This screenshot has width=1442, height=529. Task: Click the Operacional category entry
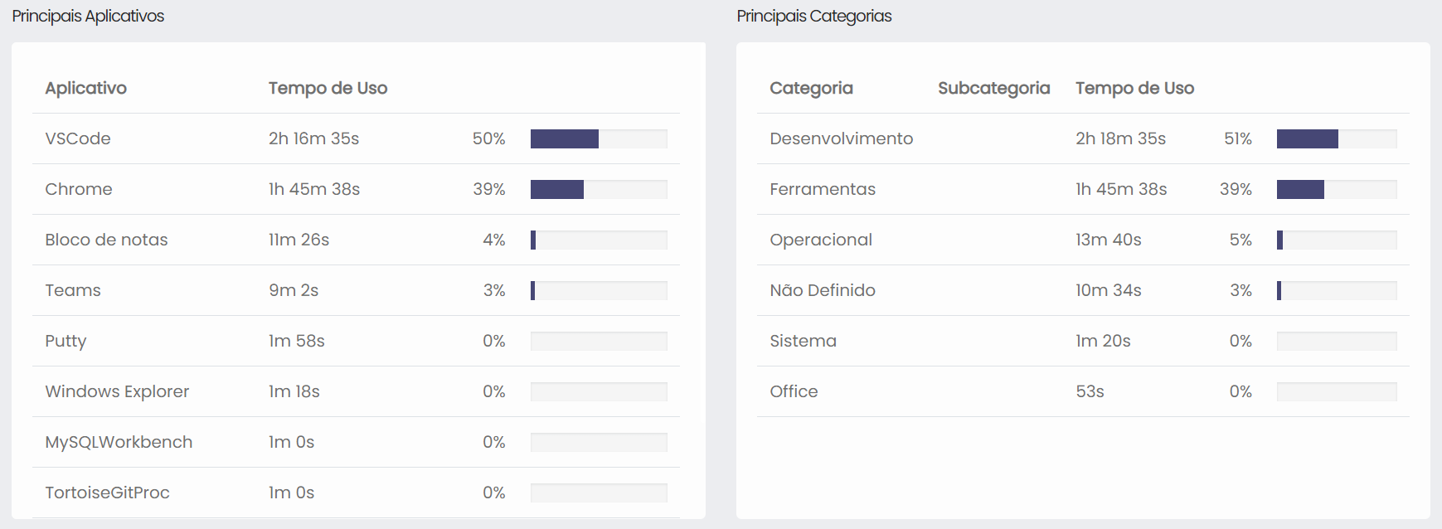click(x=821, y=240)
